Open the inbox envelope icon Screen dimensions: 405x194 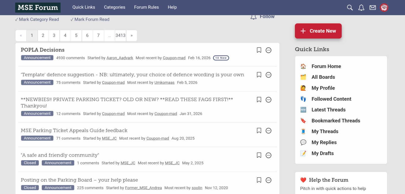click(x=373, y=8)
